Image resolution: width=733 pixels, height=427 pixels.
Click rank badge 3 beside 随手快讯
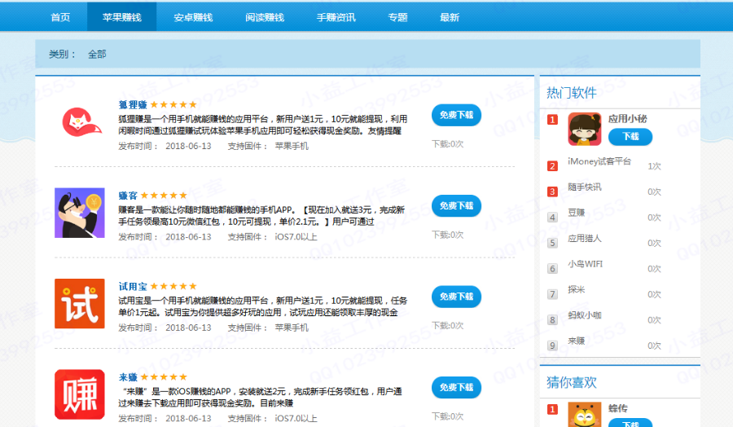point(552,191)
